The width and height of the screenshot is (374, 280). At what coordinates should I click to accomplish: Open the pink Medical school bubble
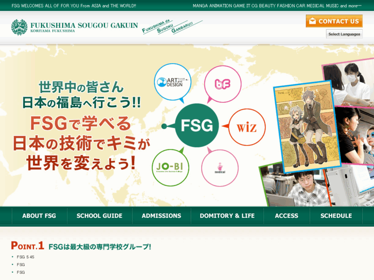[x=220, y=168]
